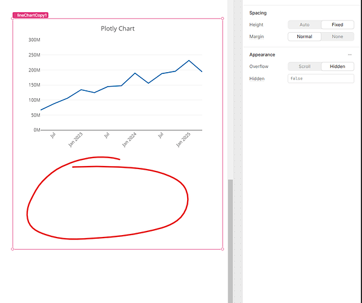
Task: Select the lineChartCopy1 component name tag
Action: tap(30, 15)
